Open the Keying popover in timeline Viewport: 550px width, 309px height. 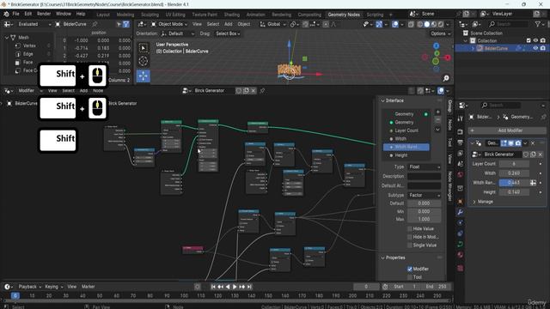point(53,287)
